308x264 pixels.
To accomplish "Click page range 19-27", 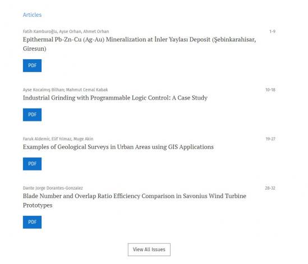I will 270,139.
